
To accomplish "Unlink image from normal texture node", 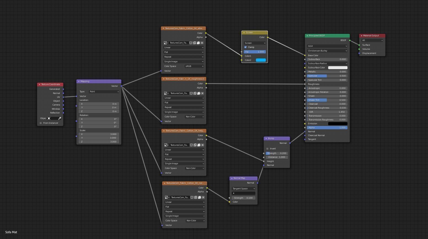I will click(203, 197).
